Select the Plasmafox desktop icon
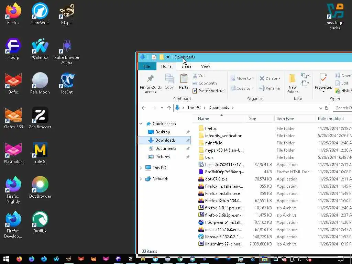 point(13,153)
